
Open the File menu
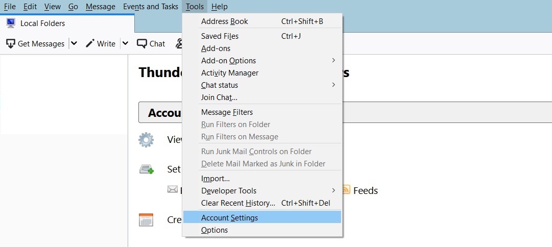10,6
